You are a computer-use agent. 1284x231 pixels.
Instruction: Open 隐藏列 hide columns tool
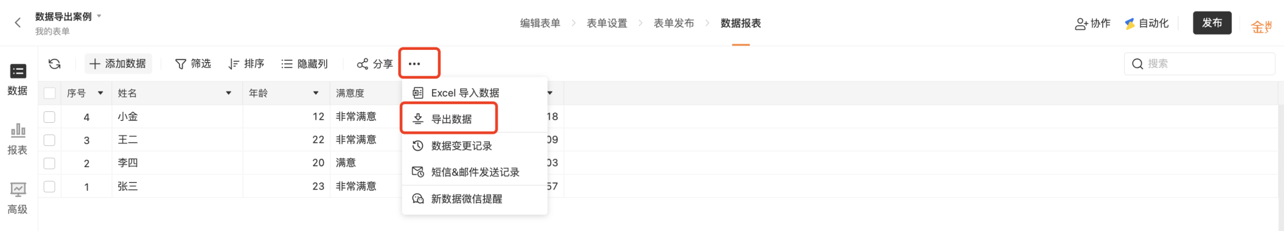(x=304, y=64)
